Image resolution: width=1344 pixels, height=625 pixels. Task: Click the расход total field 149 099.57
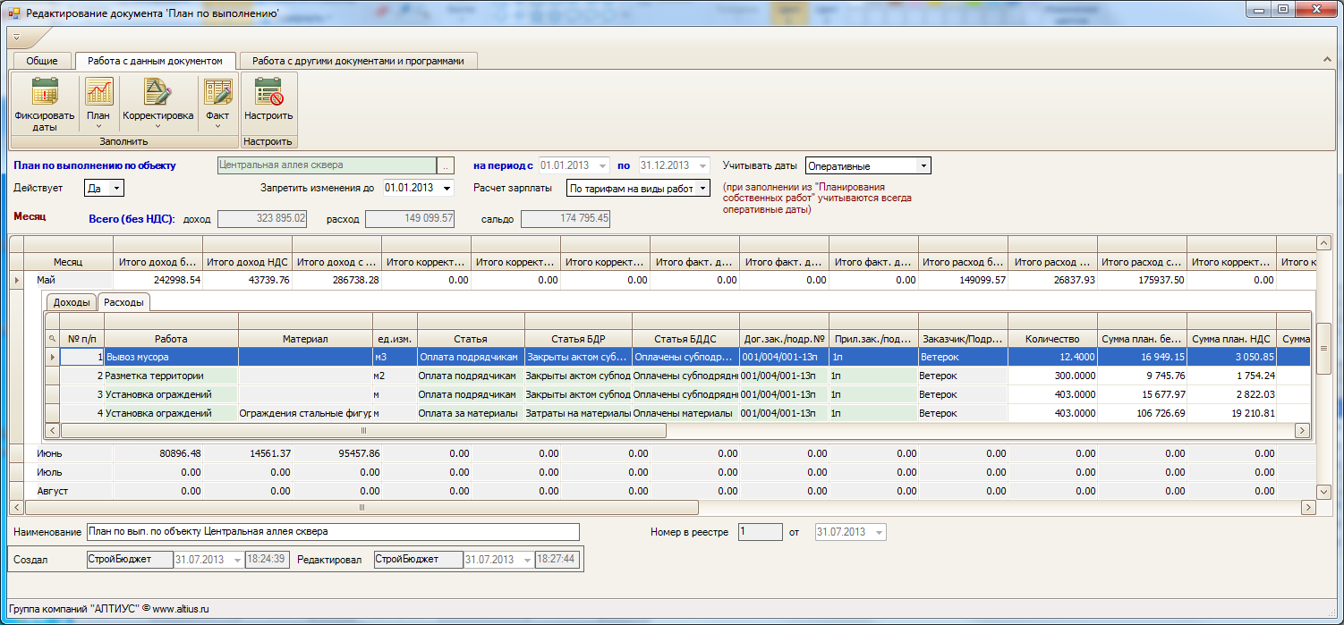(x=411, y=218)
